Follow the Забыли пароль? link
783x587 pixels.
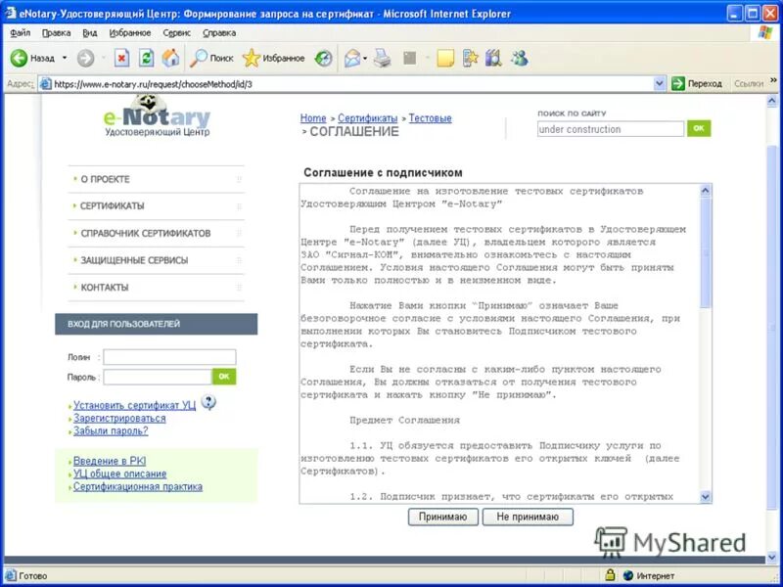click(x=111, y=430)
